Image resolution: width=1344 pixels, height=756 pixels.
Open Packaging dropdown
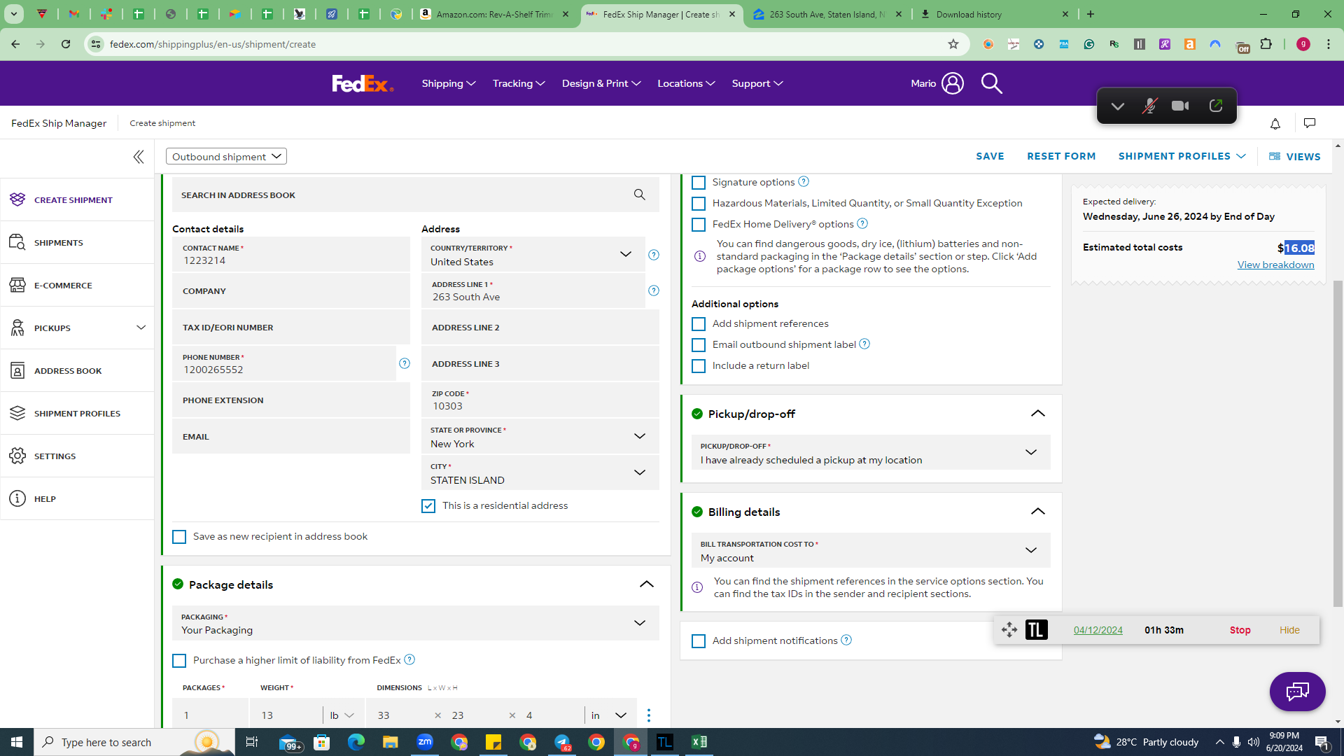click(415, 624)
